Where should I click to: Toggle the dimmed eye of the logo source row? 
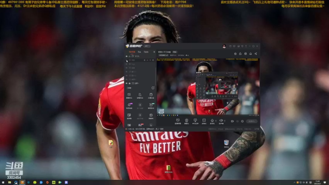tap(127, 64)
